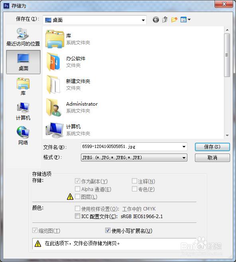The height and width of the screenshot is (262, 236).
Task: Click the 保存(S) button
Action: (x=212, y=147)
